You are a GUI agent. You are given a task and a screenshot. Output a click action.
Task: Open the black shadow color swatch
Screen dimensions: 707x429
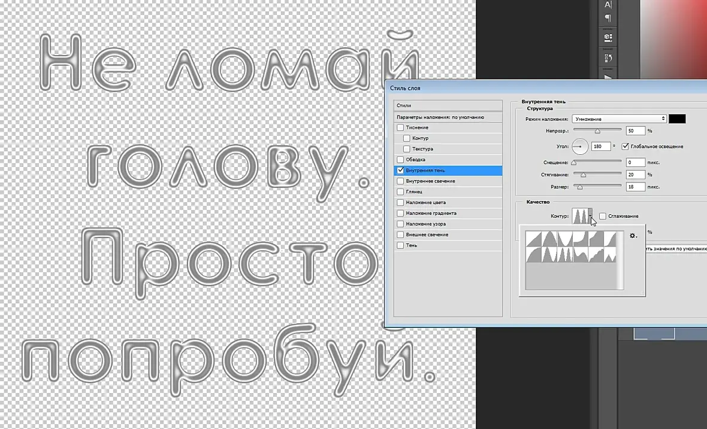point(677,119)
